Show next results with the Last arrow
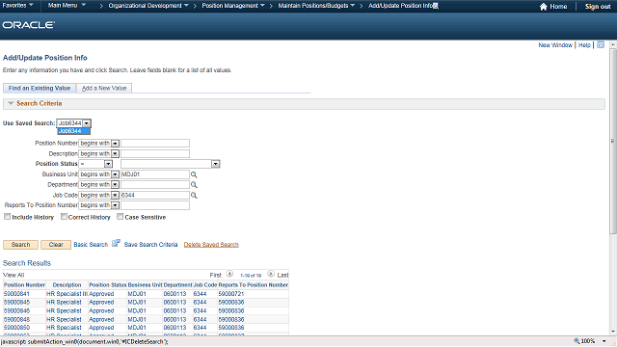 pos(271,274)
